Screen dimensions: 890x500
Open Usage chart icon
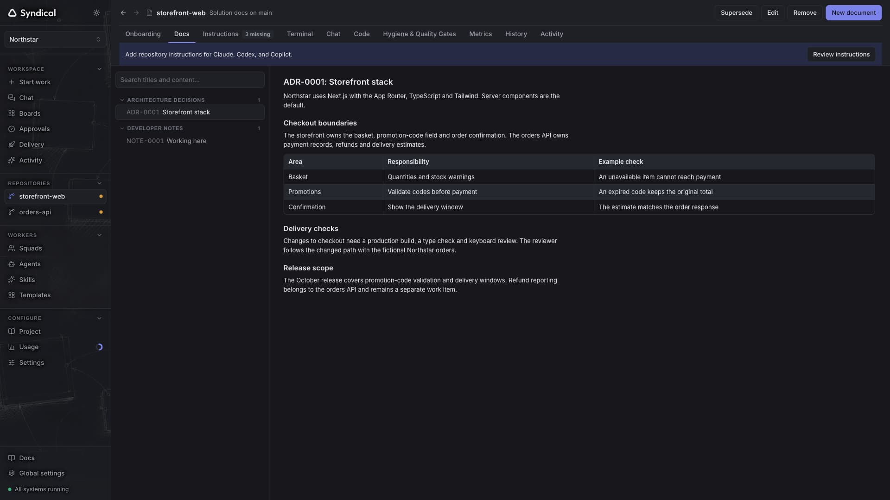12,347
